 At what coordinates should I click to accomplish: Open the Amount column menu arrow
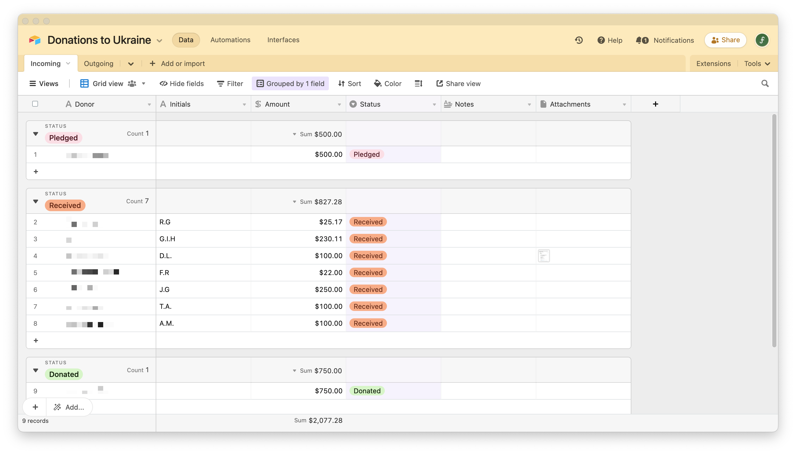tap(339, 105)
